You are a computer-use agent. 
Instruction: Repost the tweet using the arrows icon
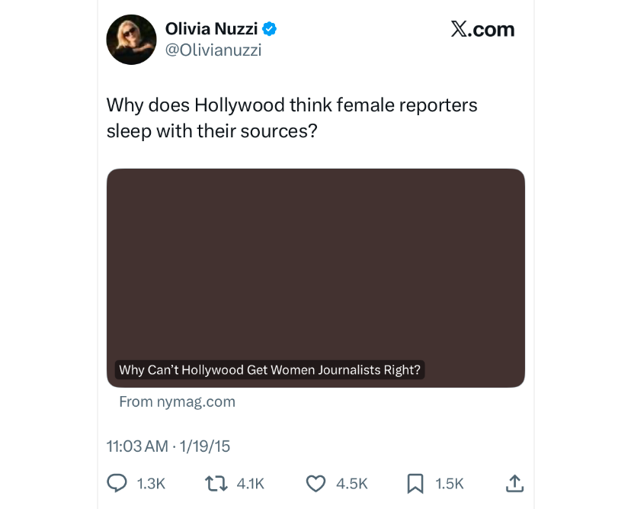pos(216,483)
